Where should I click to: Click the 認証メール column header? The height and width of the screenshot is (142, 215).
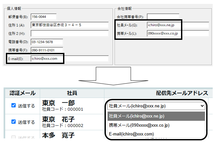(23, 93)
